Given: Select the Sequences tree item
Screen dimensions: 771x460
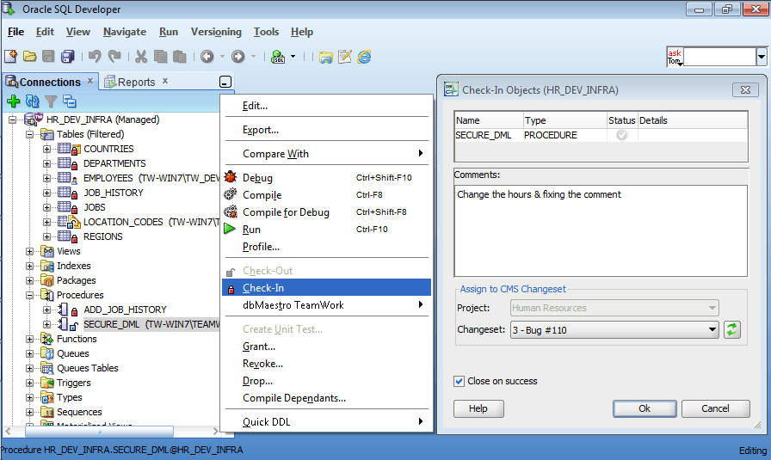Looking at the screenshot, I should click(x=79, y=412).
